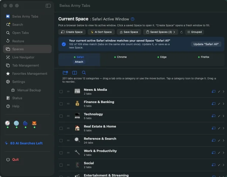Click the refresh icon beside Saved Spaces
The width and height of the screenshot is (227, 177).
point(182,32)
